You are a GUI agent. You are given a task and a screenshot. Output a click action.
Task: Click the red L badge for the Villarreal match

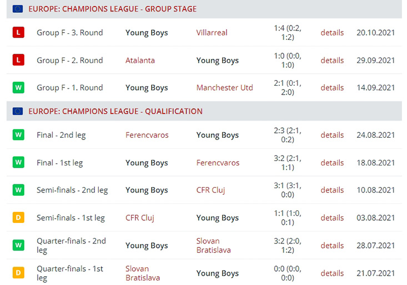18,33
